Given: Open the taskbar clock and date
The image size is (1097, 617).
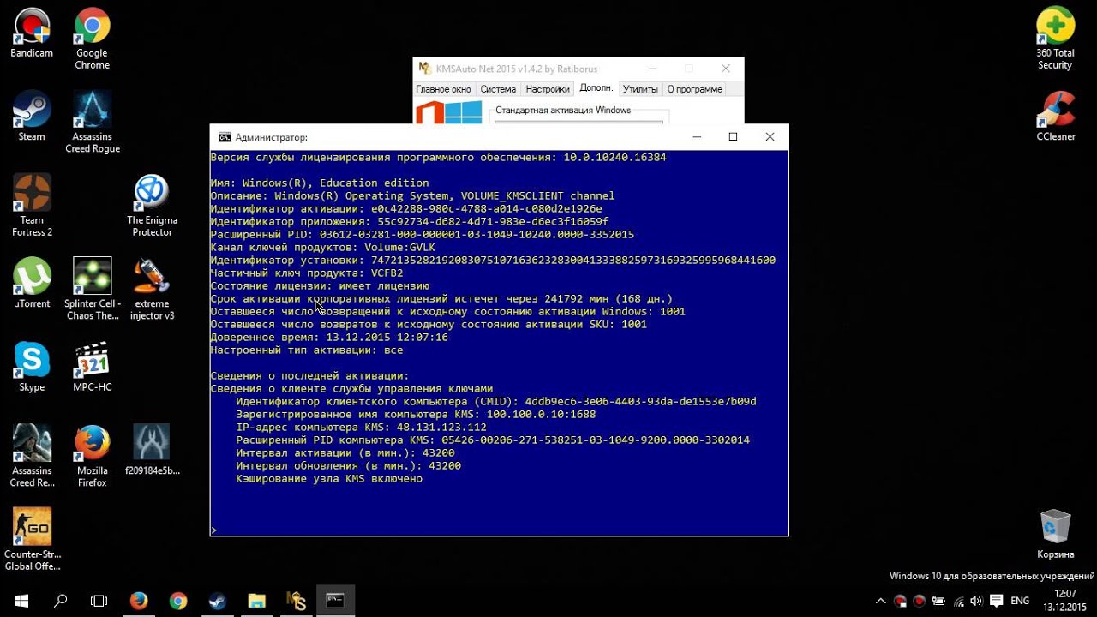Looking at the screenshot, I should [1065, 600].
